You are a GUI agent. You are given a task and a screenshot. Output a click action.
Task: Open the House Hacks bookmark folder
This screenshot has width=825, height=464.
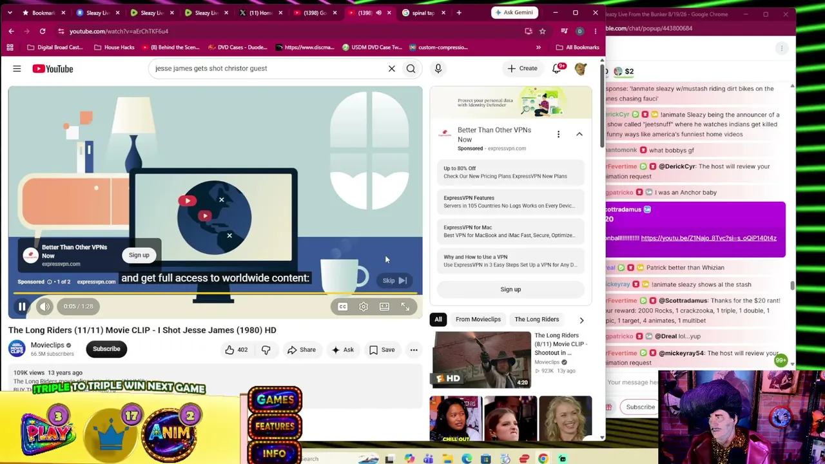tap(114, 47)
